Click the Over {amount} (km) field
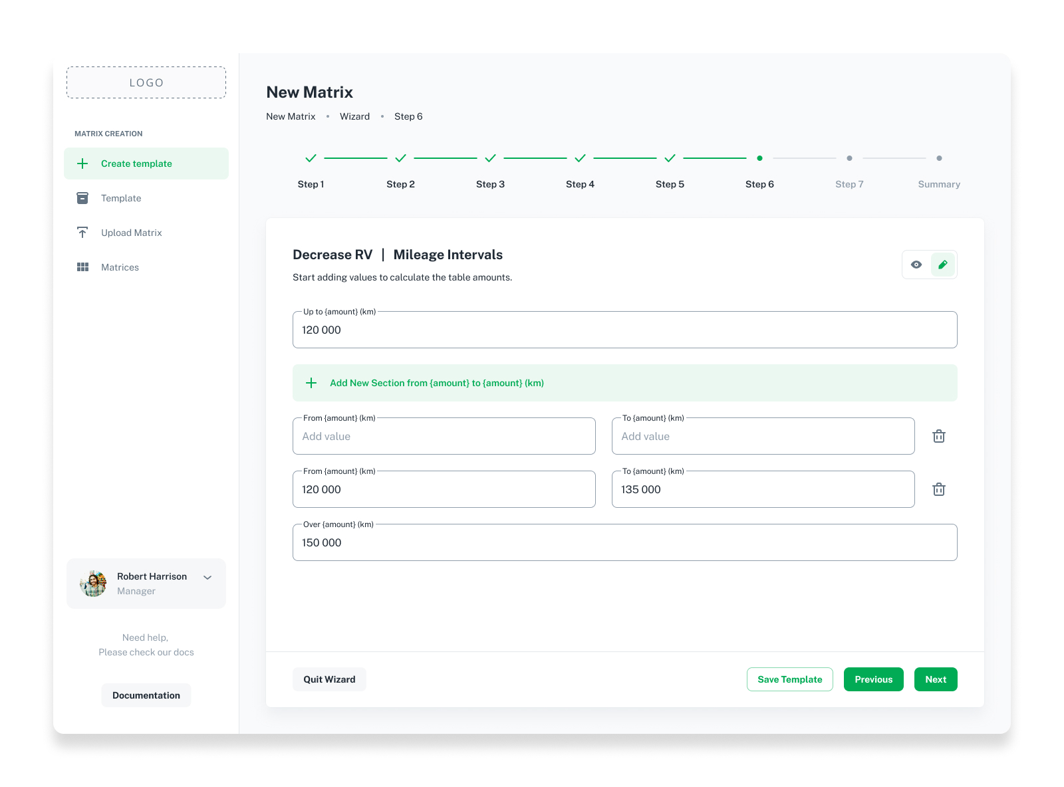Image resolution: width=1064 pixels, height=787 pixels. [625, 542]
